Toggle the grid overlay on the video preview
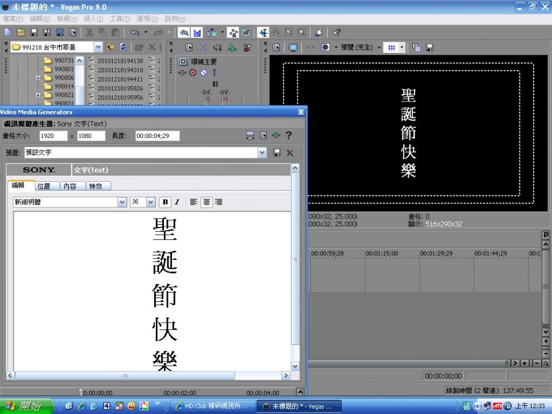Screen dimensions: 552x414 [392, 47]
